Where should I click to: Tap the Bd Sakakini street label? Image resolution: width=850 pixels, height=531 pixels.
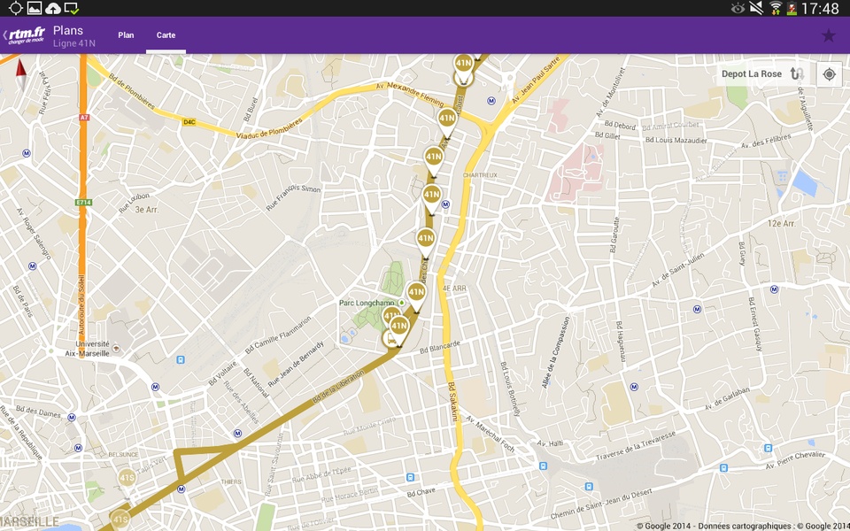(452, 402)
